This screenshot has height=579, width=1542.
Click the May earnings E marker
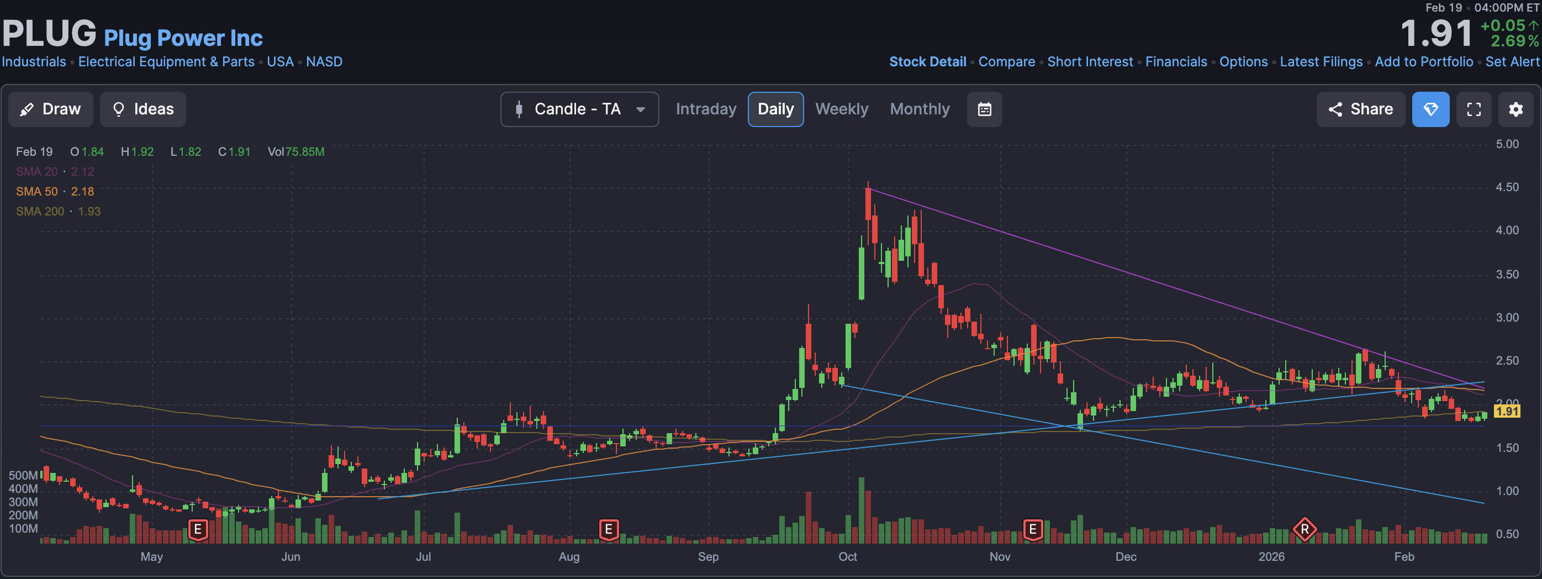[x=198, y=530]
